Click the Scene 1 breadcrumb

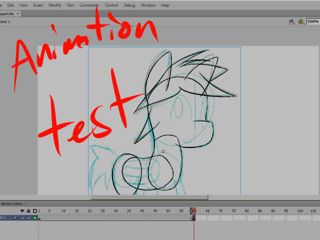coord(5,21)
